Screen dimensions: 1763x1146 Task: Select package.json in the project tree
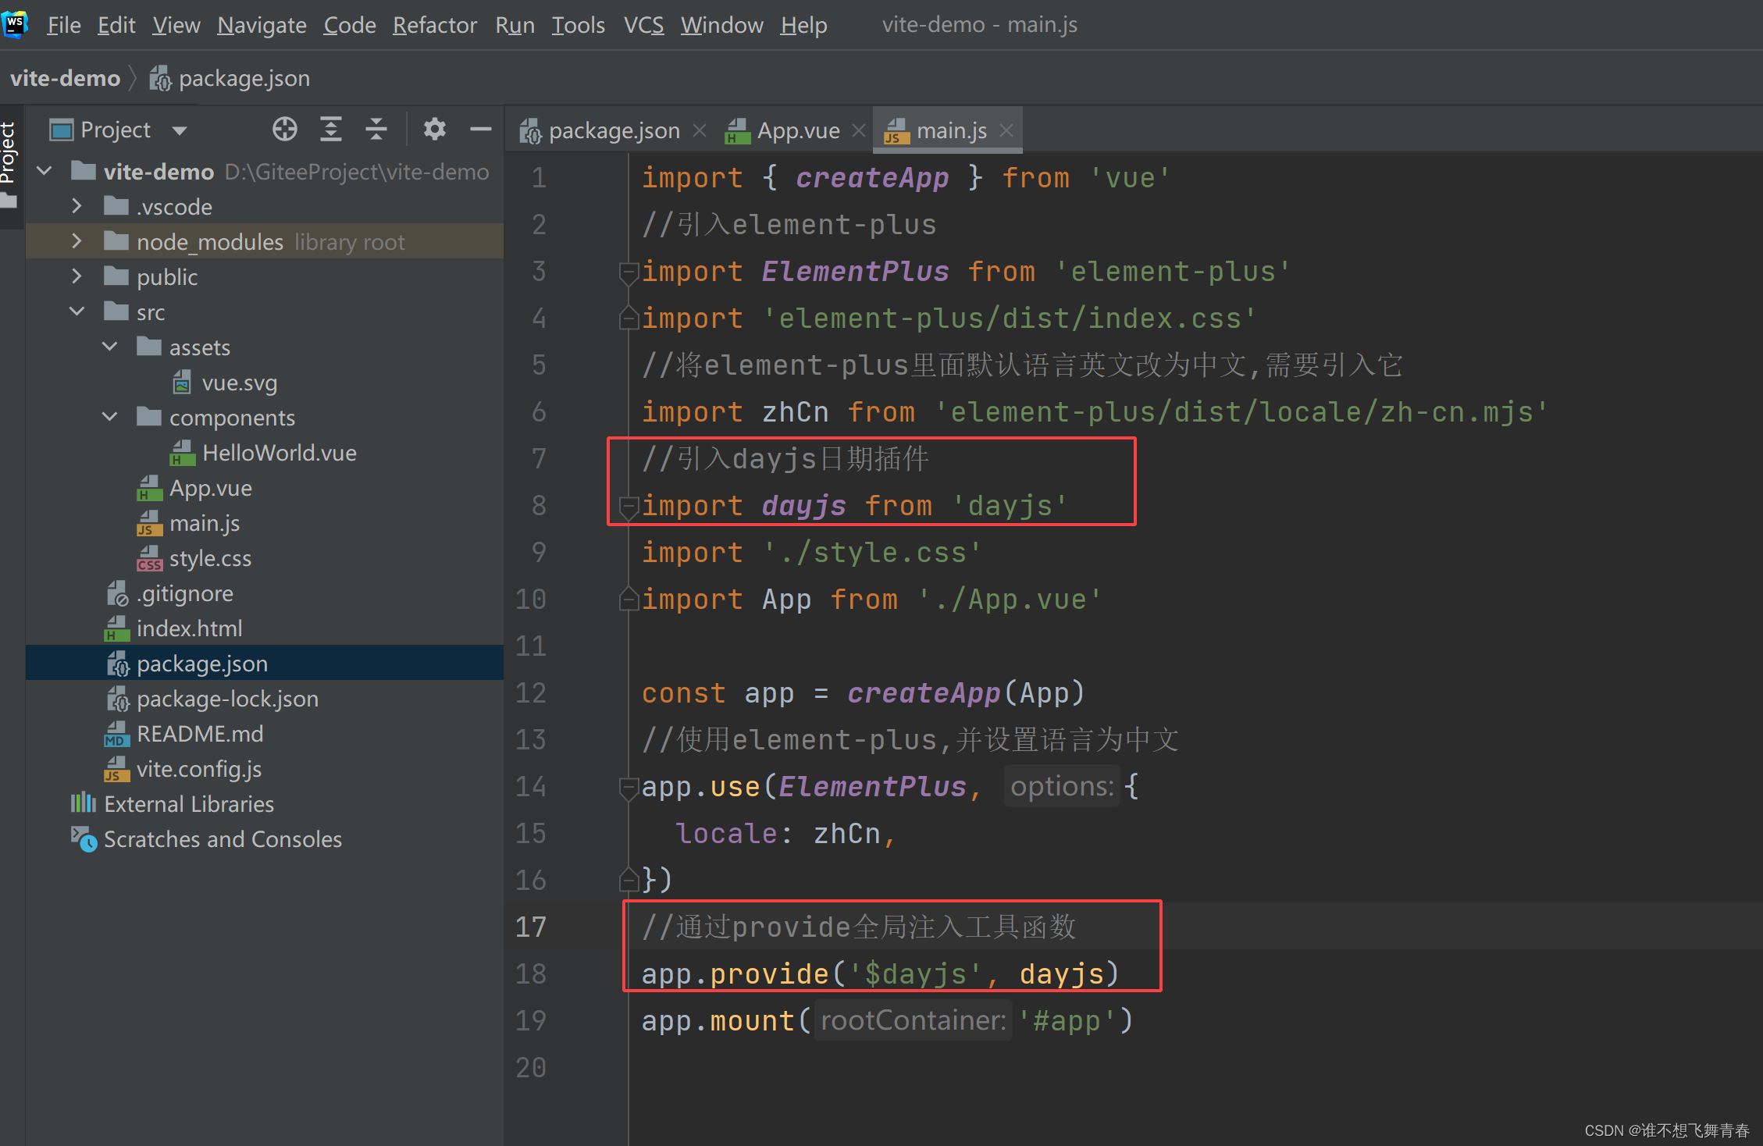[x=202, y=664]
